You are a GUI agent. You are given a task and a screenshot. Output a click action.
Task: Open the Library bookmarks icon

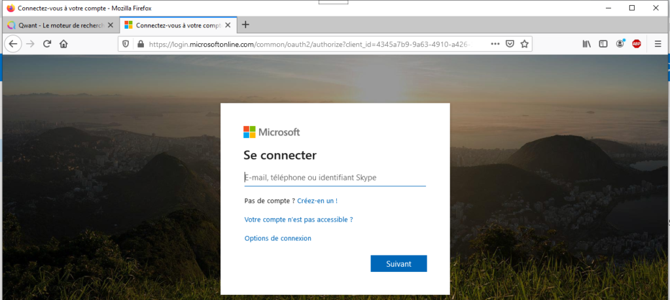point(586,44)
